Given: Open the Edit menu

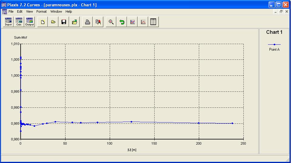Looking at the screenshot, I should click(20, 11).
